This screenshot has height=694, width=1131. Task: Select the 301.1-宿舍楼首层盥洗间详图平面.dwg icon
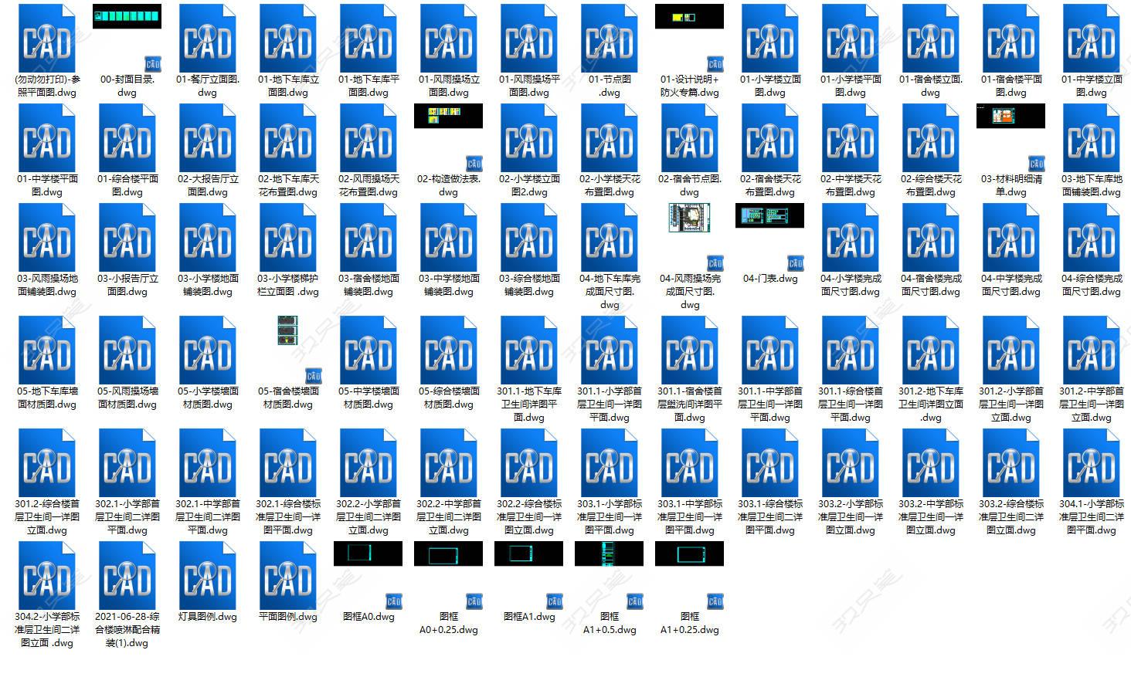pyautogui.click(x=689, y=350)
